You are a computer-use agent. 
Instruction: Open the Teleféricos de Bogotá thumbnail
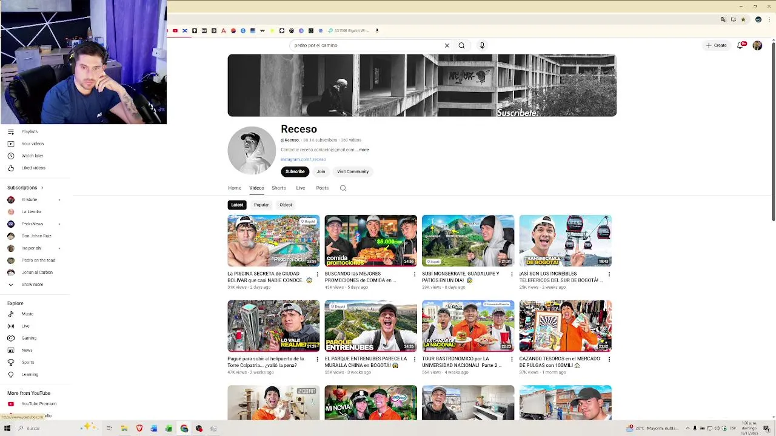click(565, 240)
